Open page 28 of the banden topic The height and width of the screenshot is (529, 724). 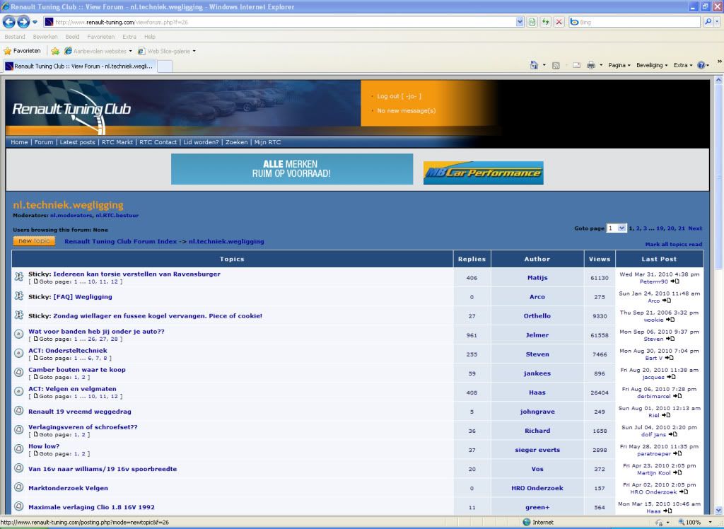pyautogui.click(x=114, y=339)
